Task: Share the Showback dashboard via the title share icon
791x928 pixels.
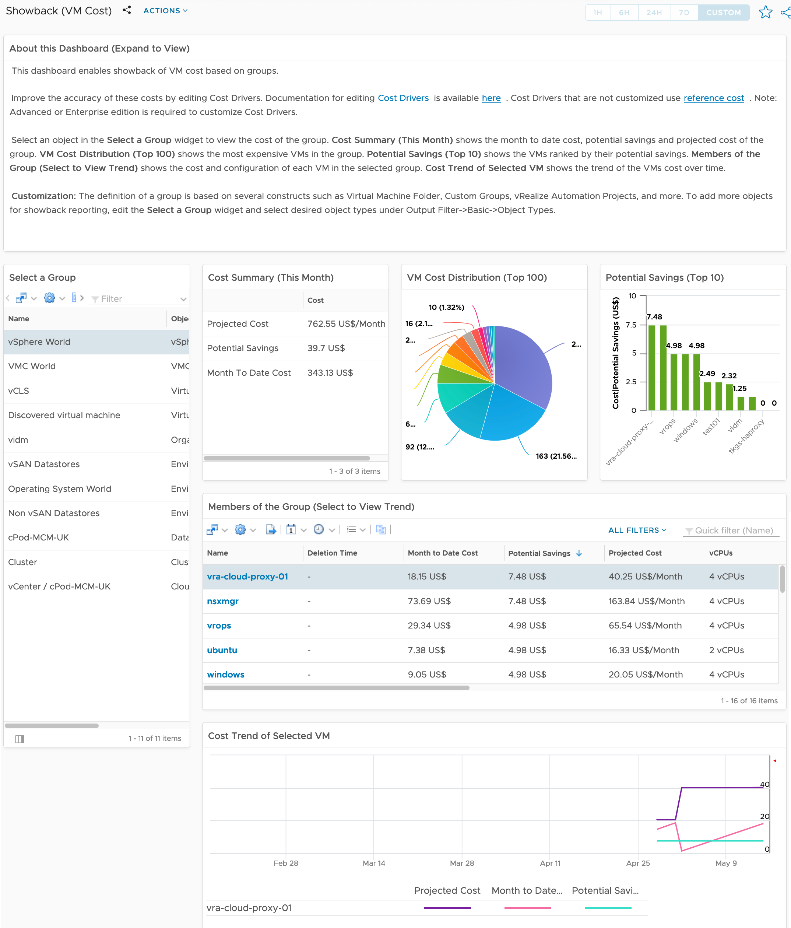Action: click(x=127, y=10)
